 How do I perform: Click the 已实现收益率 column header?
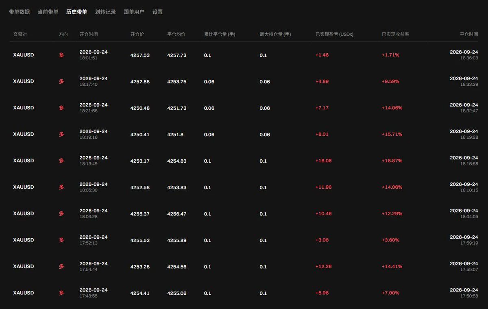click(396, 35)
